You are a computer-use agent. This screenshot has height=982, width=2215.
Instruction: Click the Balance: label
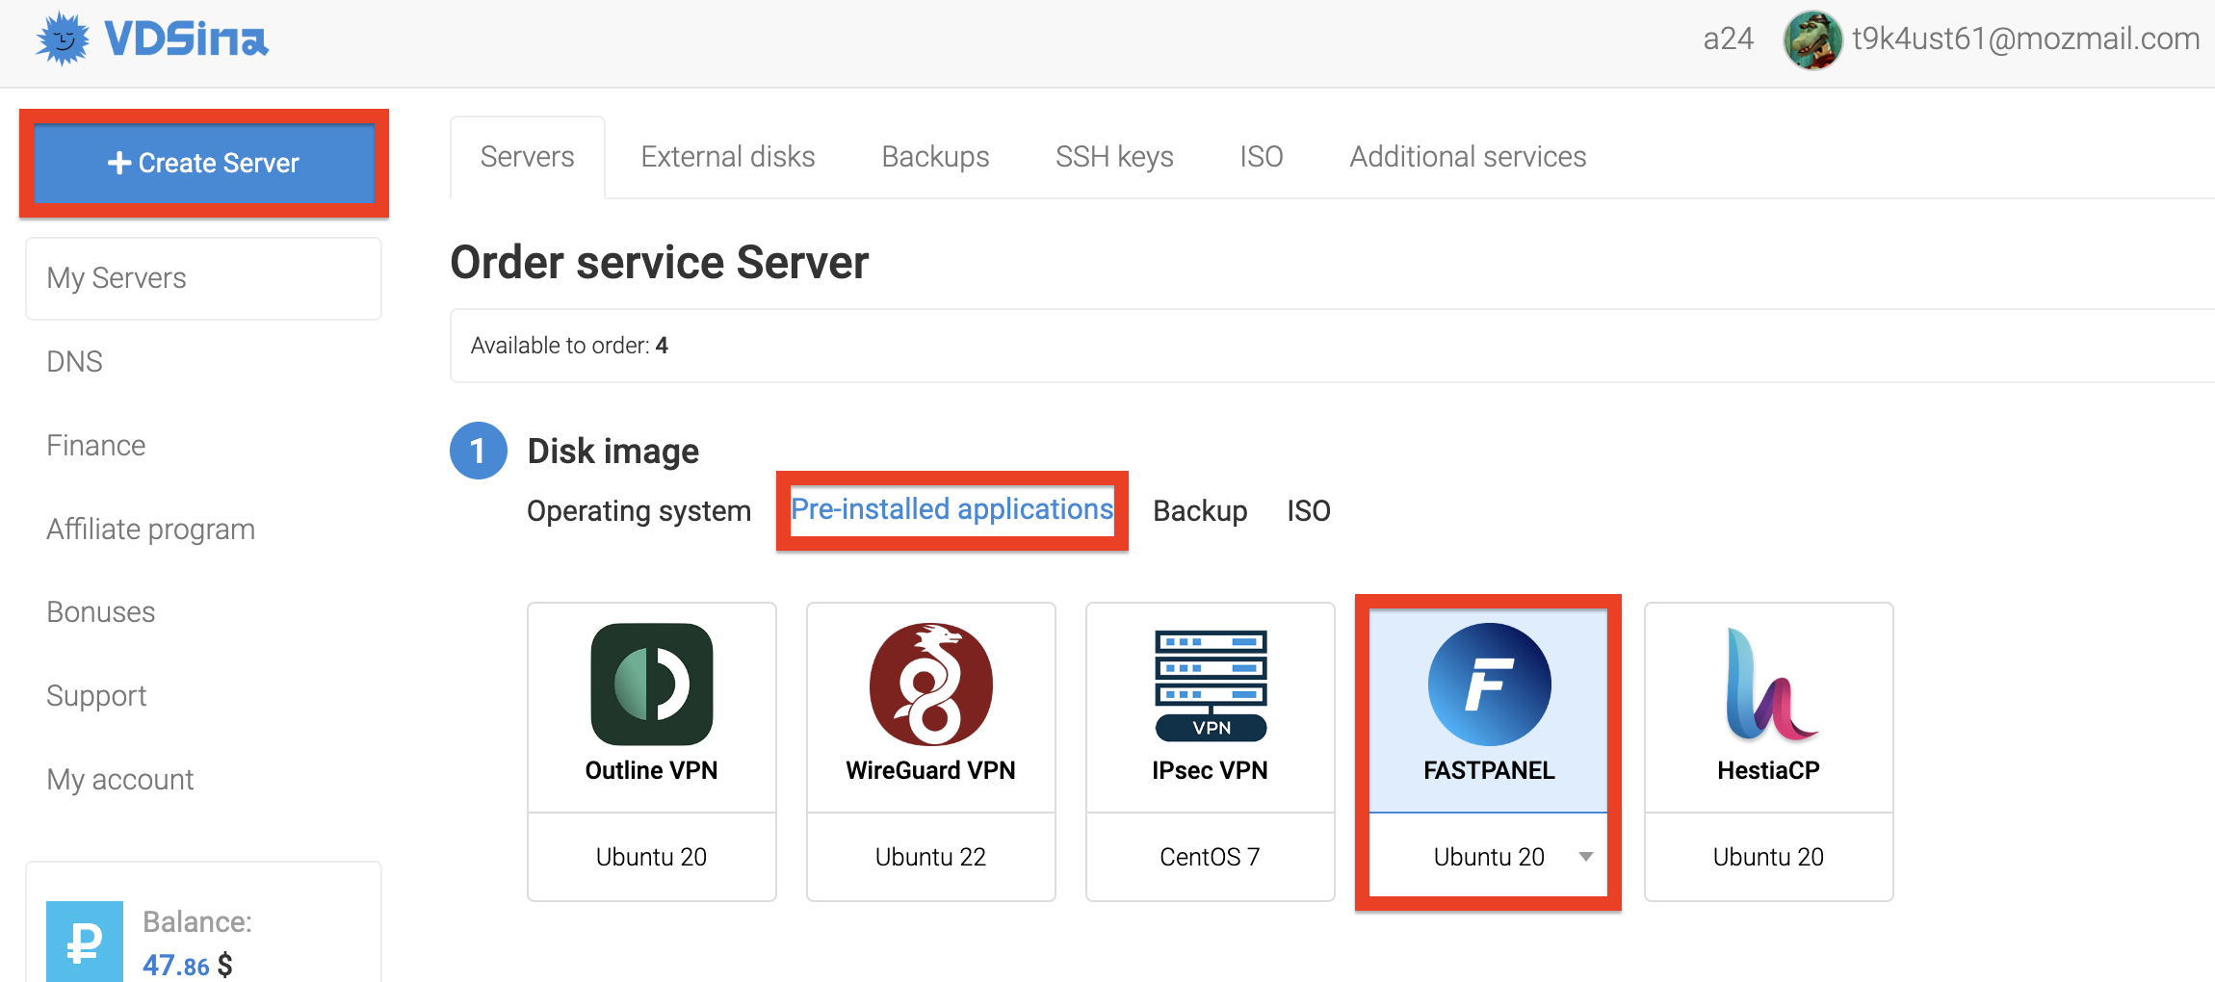(197, 922)
